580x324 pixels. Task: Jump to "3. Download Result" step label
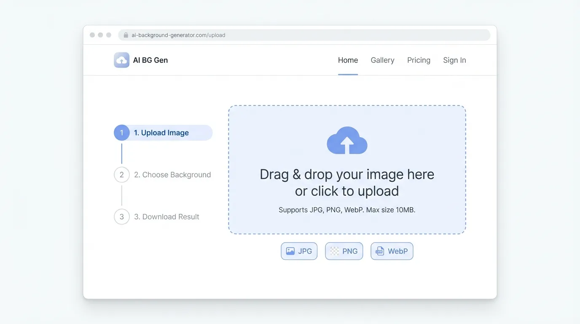click(x=166, y=217)
